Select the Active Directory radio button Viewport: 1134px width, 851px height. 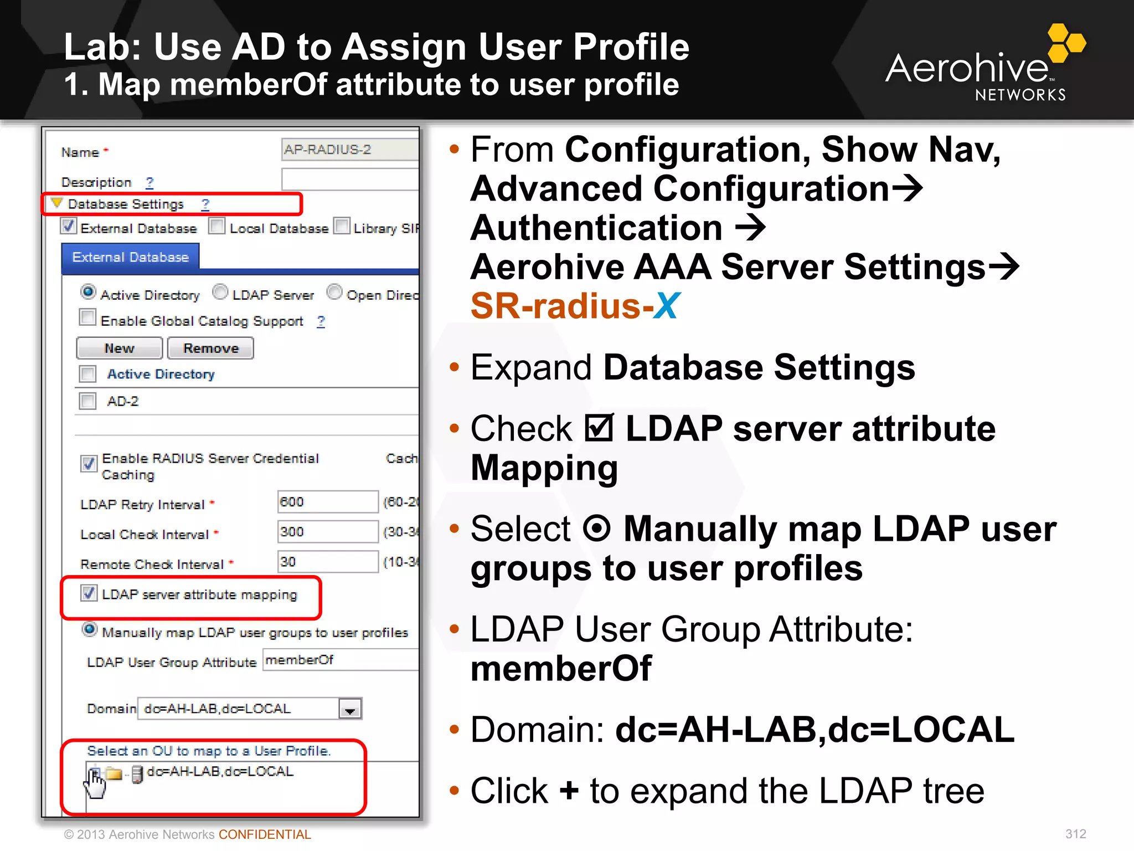point(88,292)
